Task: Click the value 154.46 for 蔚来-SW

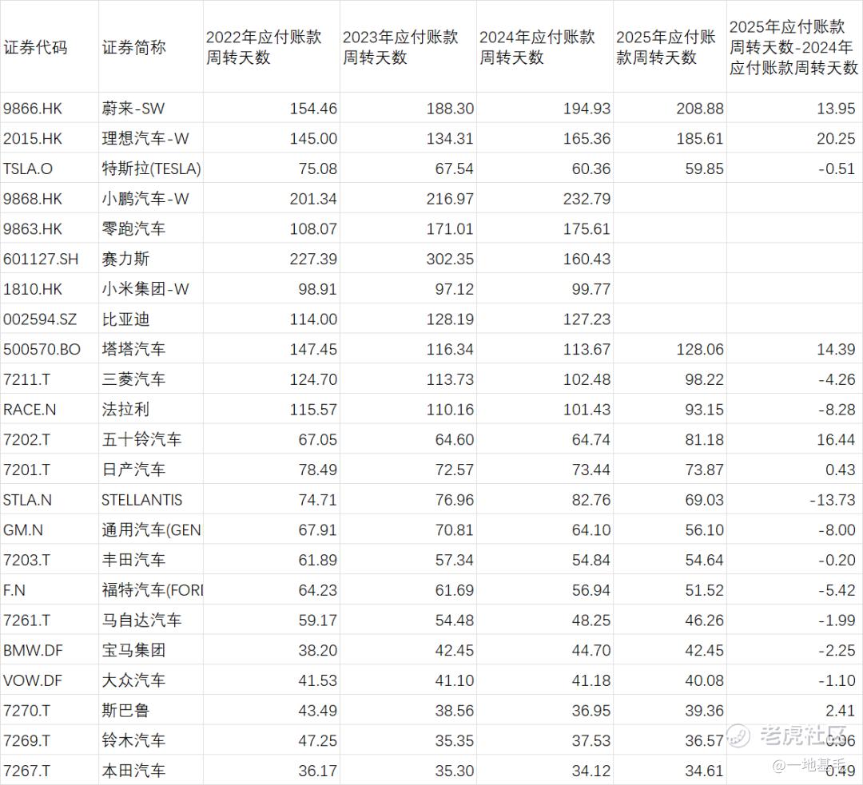Action: 313,109
